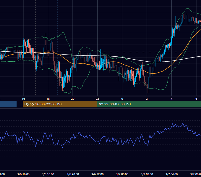
Task: Click the 18 hour label on upper axis
Action: 48,99
